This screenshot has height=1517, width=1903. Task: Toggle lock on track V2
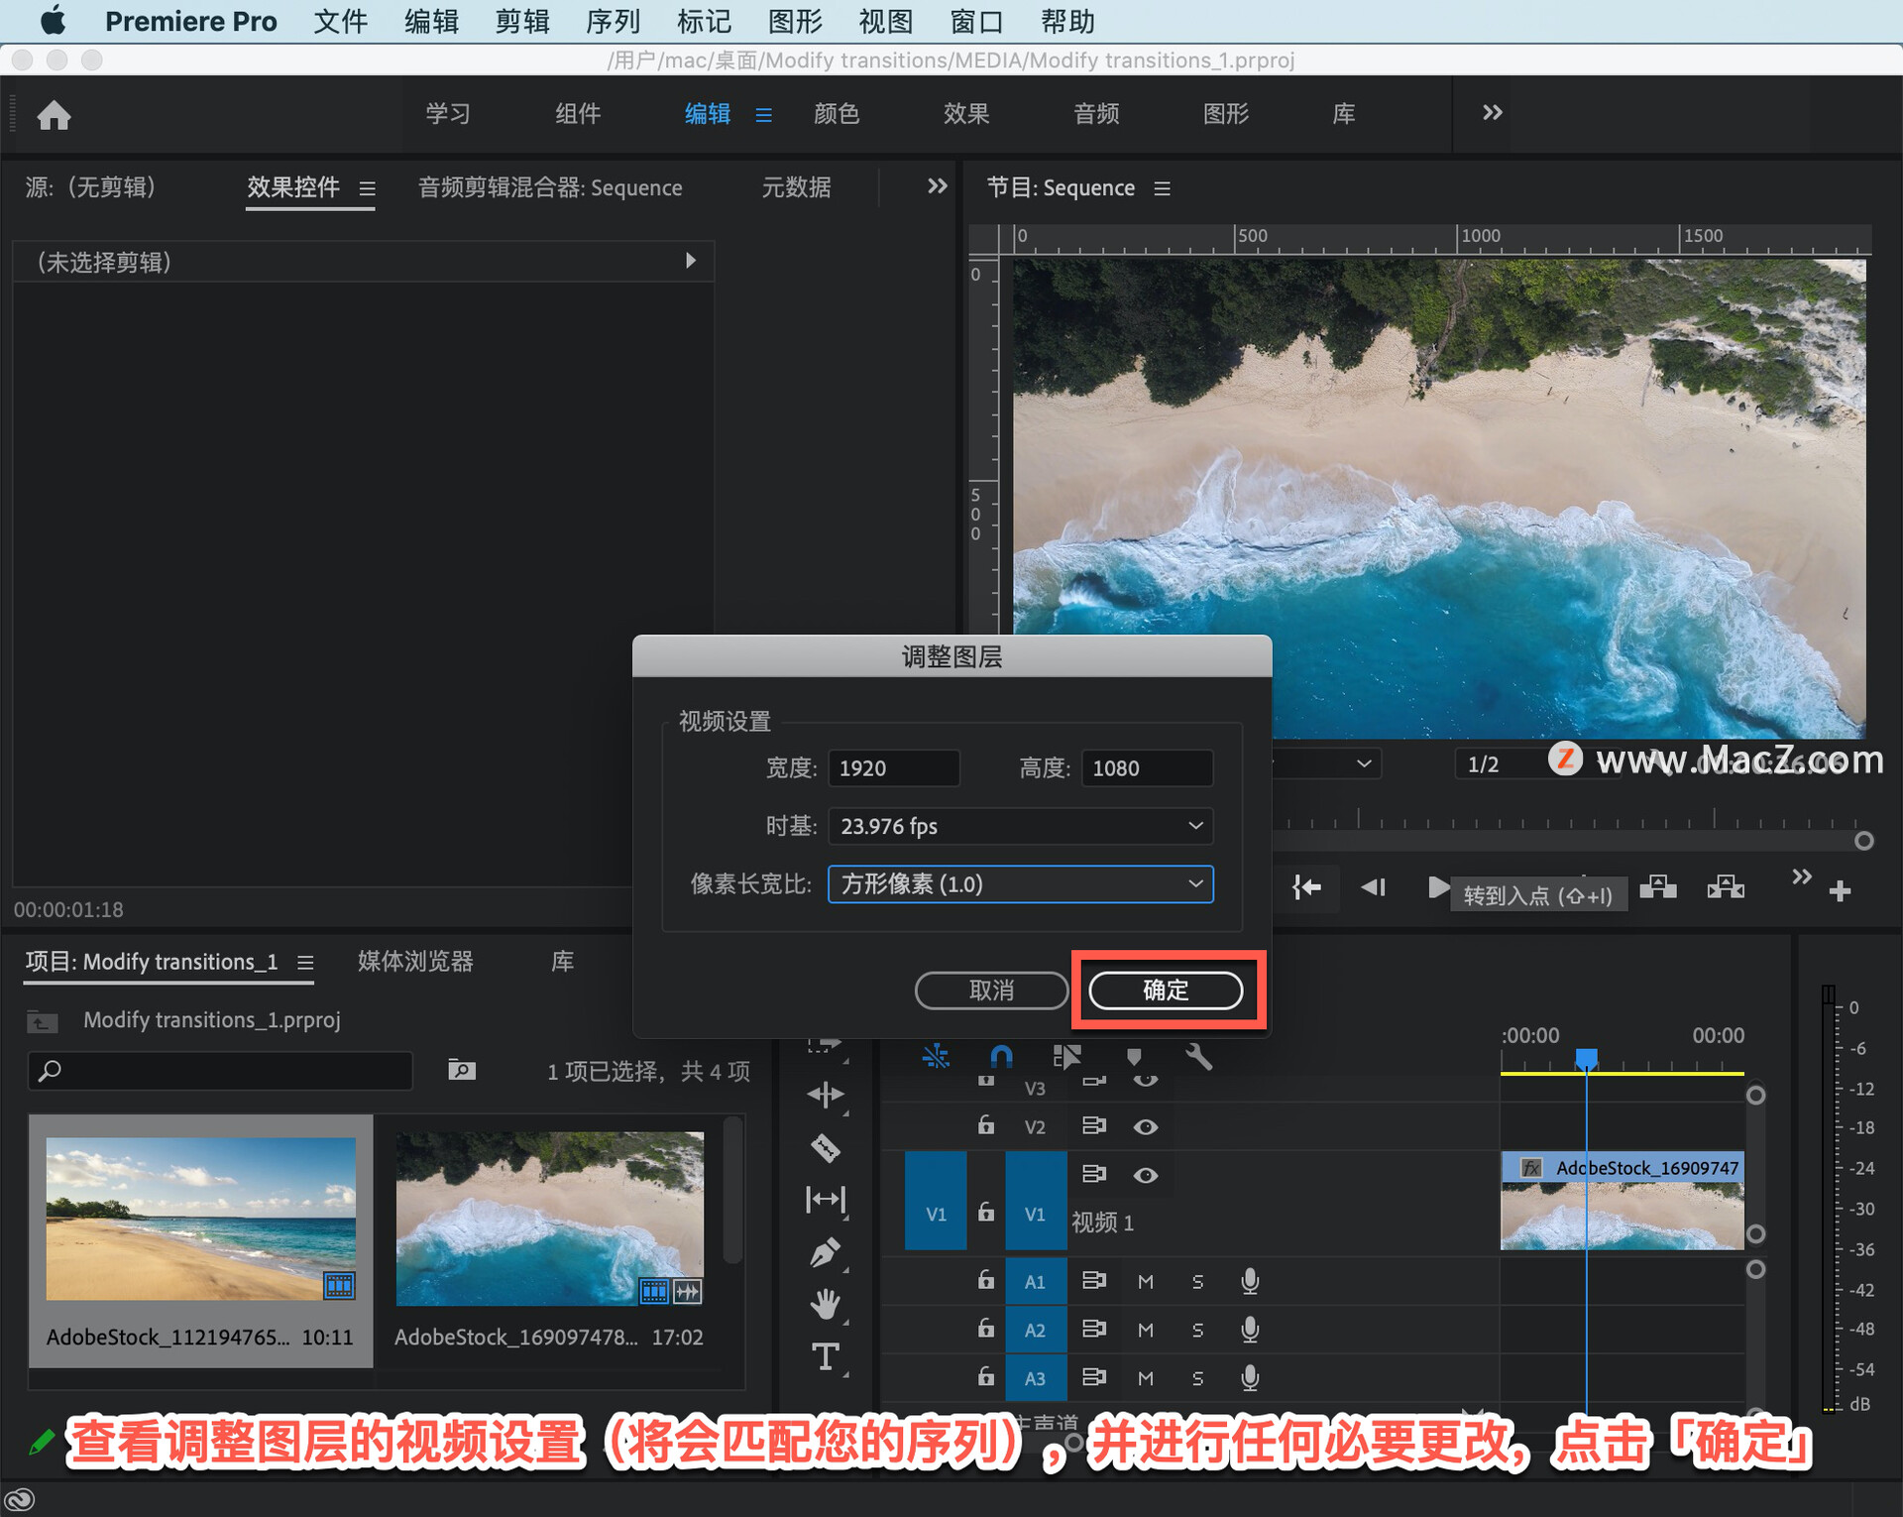[985, 1126]
